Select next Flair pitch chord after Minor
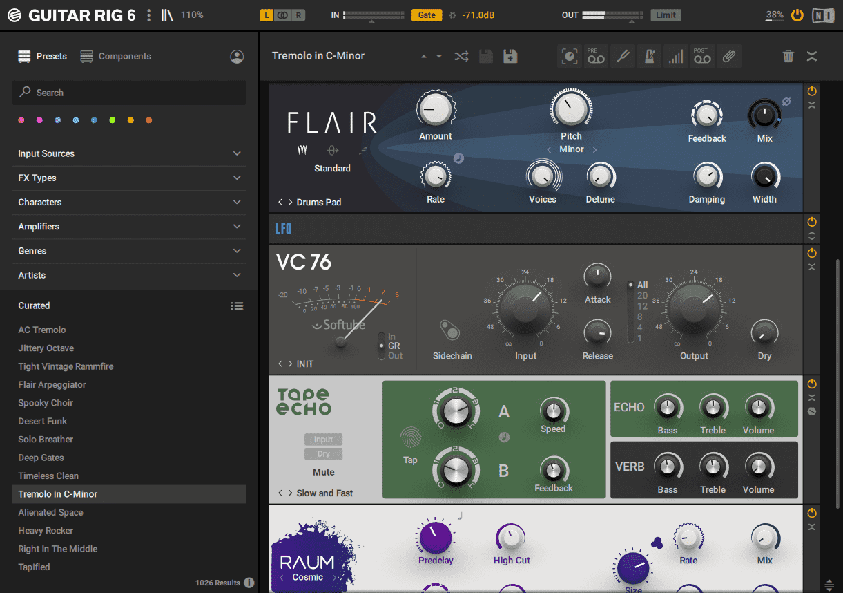 point(594,149)
